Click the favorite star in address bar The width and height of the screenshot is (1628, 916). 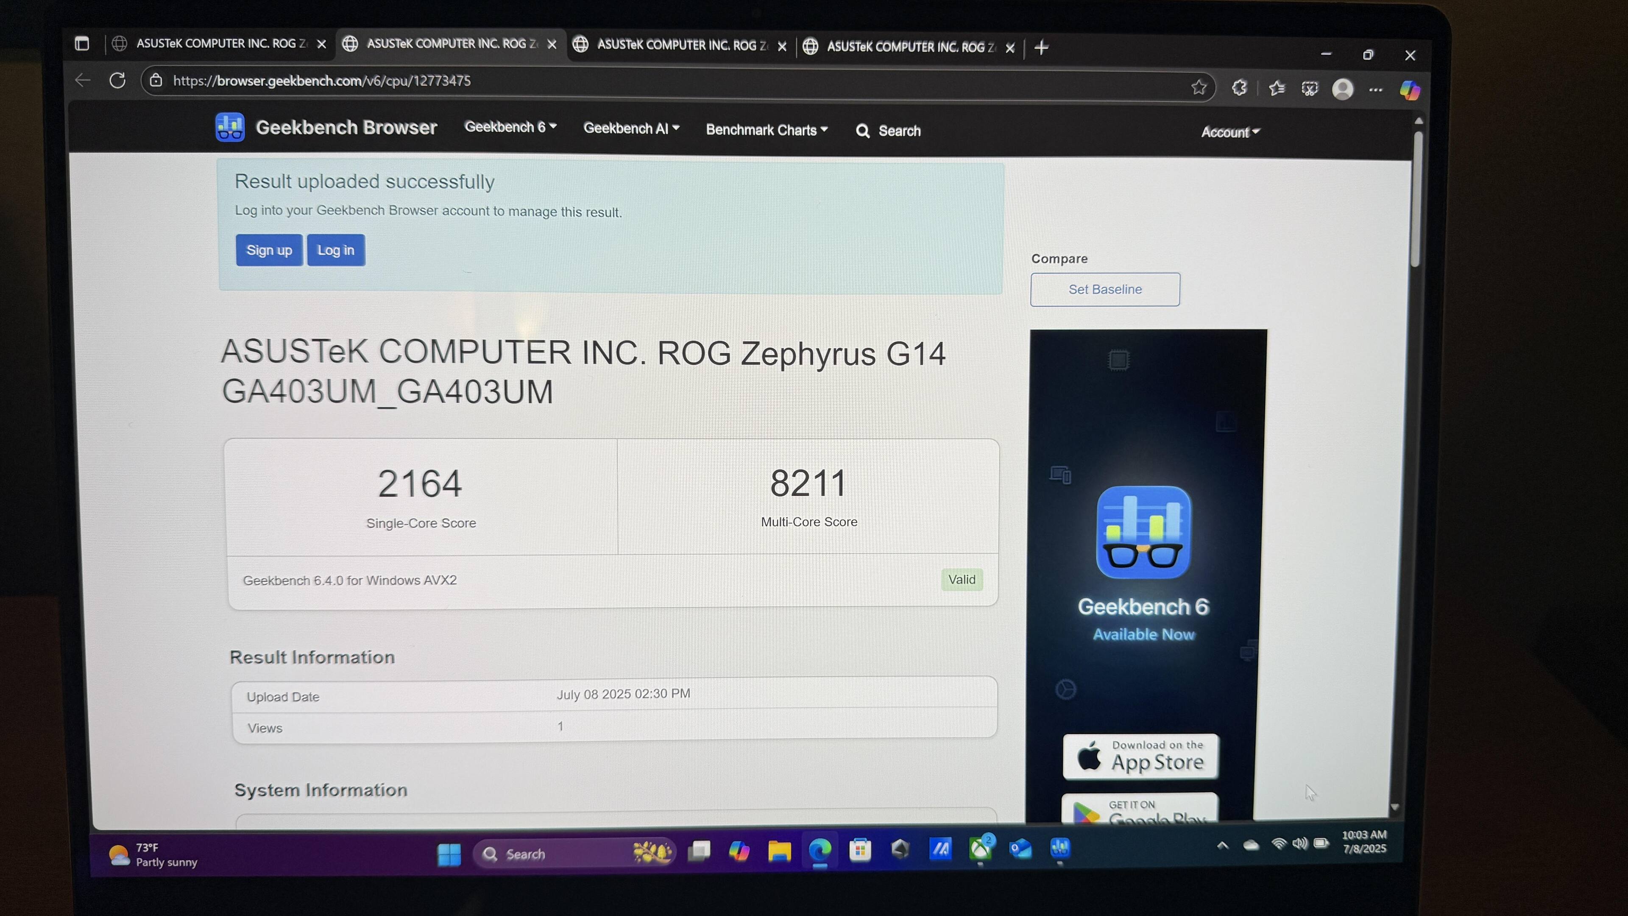(1198, 87)
